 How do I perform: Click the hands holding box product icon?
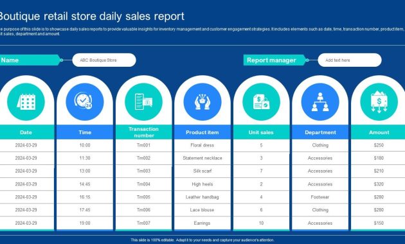click(203, 101)
